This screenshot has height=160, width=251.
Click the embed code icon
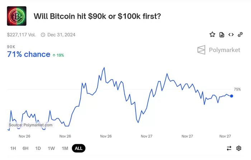[231, 35]
